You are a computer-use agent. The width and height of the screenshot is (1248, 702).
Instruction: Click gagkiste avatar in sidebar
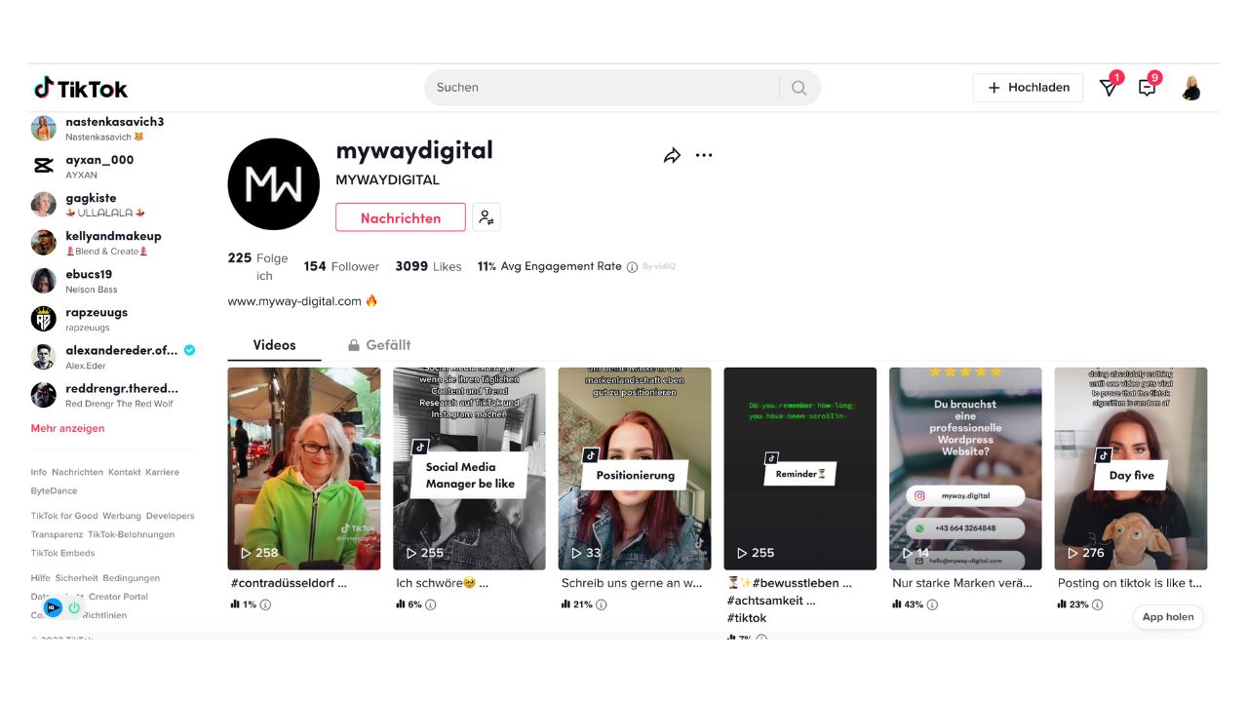44,205
